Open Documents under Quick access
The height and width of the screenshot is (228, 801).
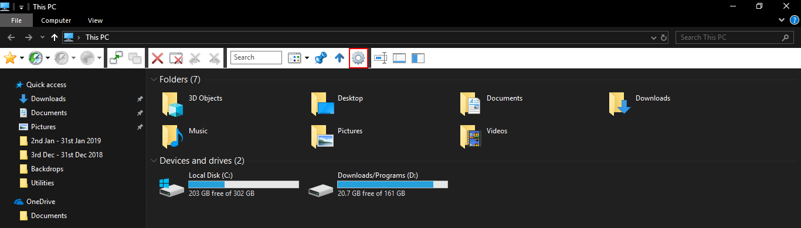point(49,113)
